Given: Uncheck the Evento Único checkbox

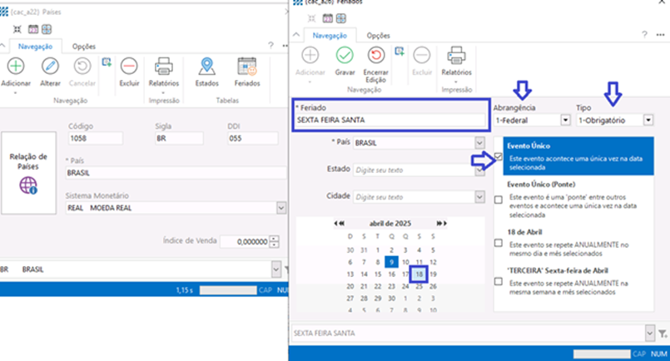Looking at the screenshot, I should (x=498, y=157).
